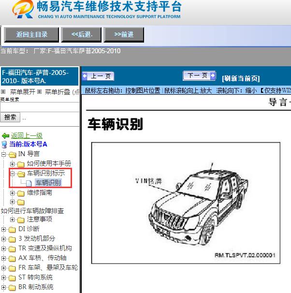Select TR 变速及操纵机构 tree label
Viewport: 291px width, 293px height.
[x=45, y=249]
